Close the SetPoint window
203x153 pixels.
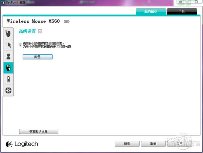click(x=197, y=2)
